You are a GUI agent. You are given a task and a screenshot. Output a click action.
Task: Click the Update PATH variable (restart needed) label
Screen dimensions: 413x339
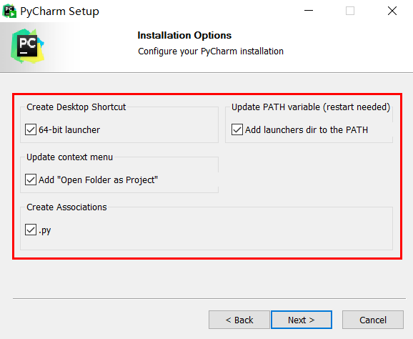(311, 107)
